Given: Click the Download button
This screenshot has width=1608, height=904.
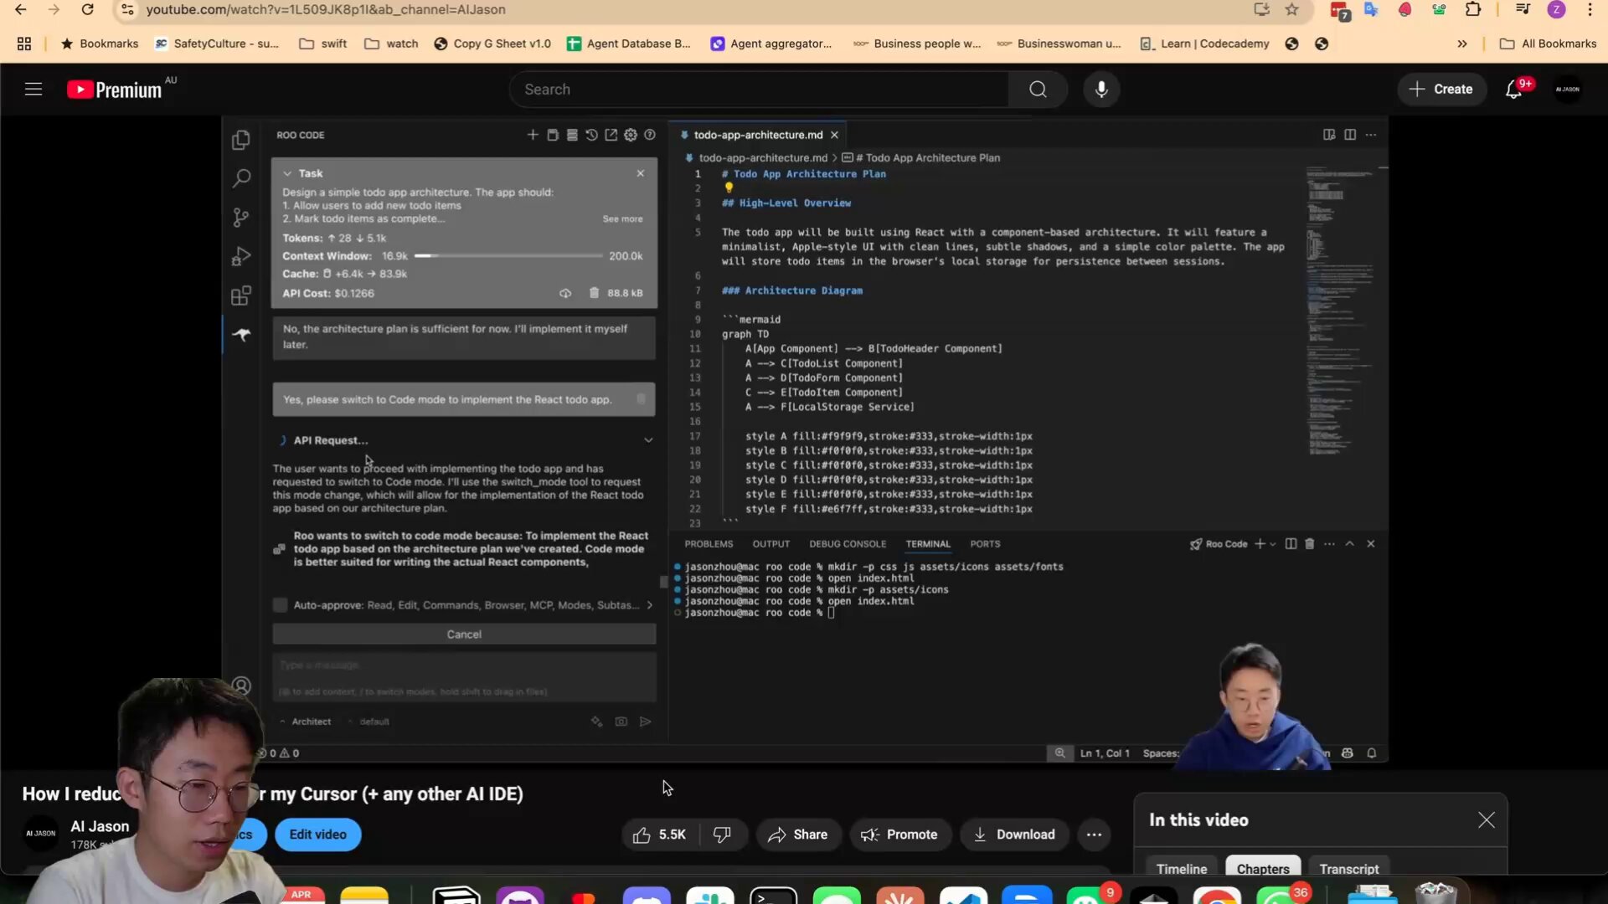Looking at the screenshot, I should click(x=1014, y=835).
